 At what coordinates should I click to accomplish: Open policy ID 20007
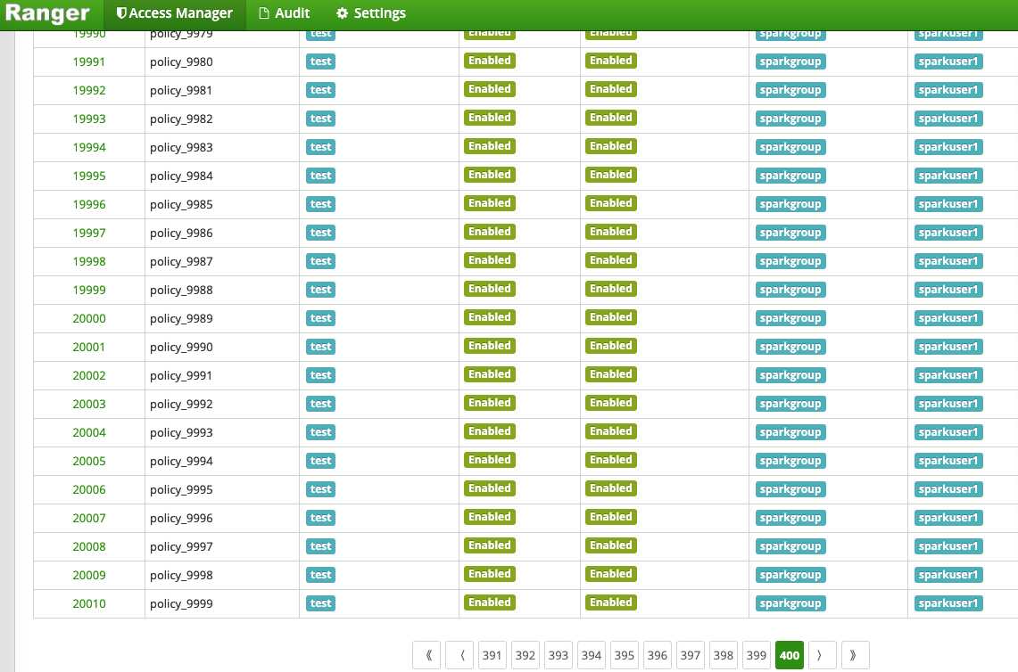tap(89, 519)
